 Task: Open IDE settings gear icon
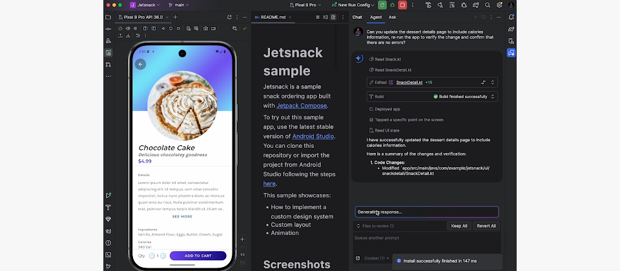click(x=500, y=5)
